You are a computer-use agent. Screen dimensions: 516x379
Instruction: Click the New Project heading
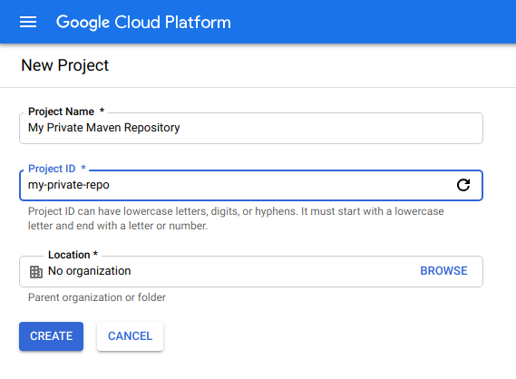64,65
